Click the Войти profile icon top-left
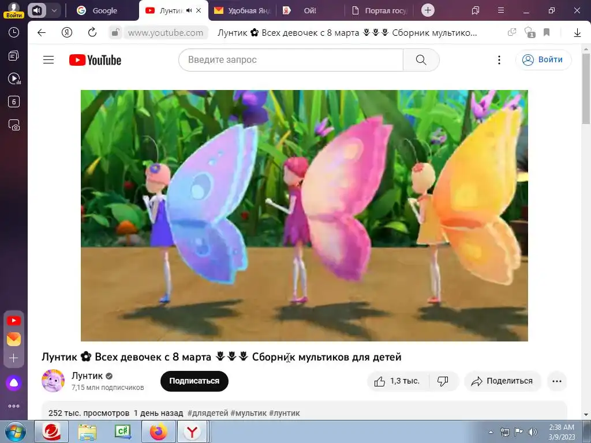Image resolution: width=591 pixels, height=443 pixels. [14, 10]
